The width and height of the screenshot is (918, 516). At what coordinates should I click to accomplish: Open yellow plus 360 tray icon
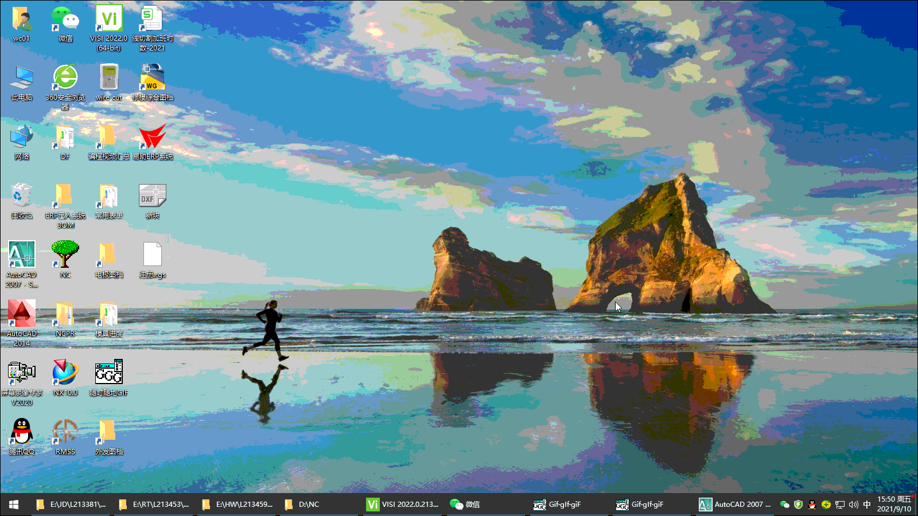(826, 505)
